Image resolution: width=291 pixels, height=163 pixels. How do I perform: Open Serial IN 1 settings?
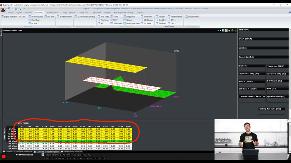[161, 17]
